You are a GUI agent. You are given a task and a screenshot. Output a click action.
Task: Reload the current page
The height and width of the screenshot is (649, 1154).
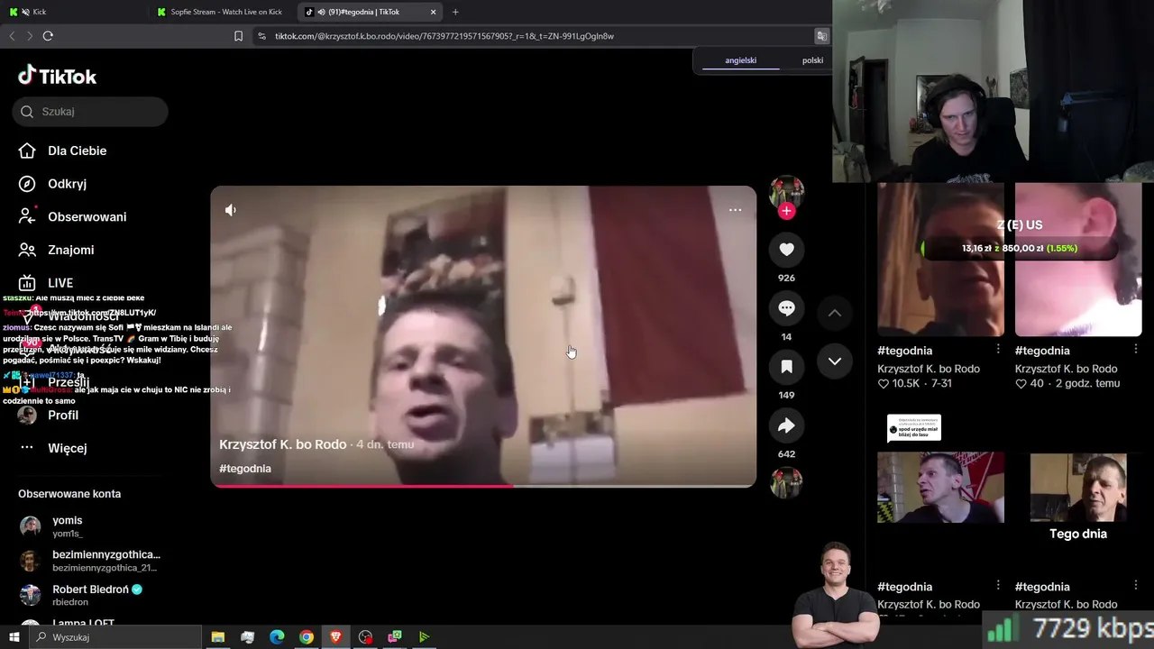(48, 36)
